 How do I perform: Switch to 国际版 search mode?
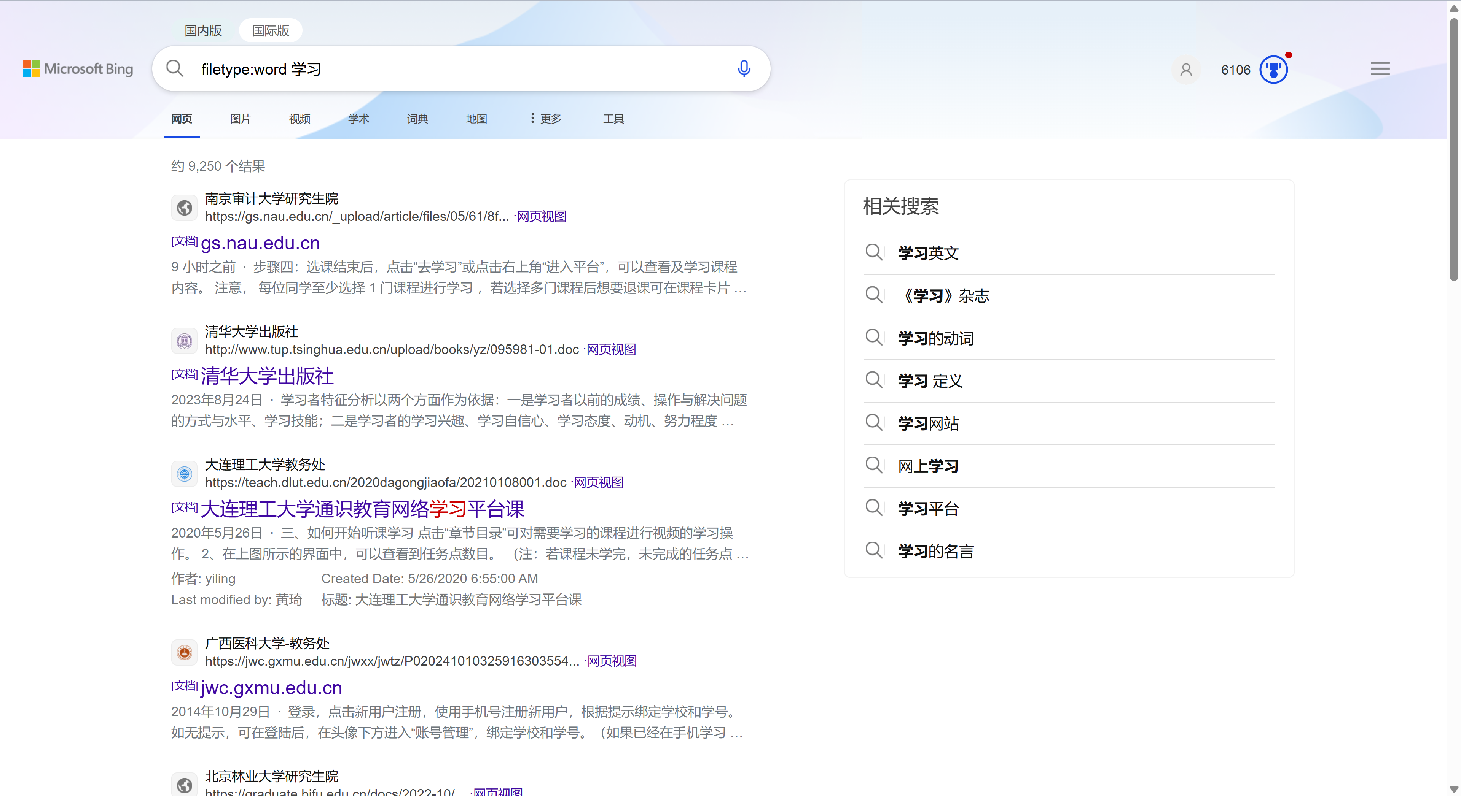271,30
